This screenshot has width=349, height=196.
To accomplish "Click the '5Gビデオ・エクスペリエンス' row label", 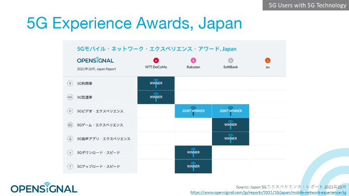I will click(x=100, y=111).
